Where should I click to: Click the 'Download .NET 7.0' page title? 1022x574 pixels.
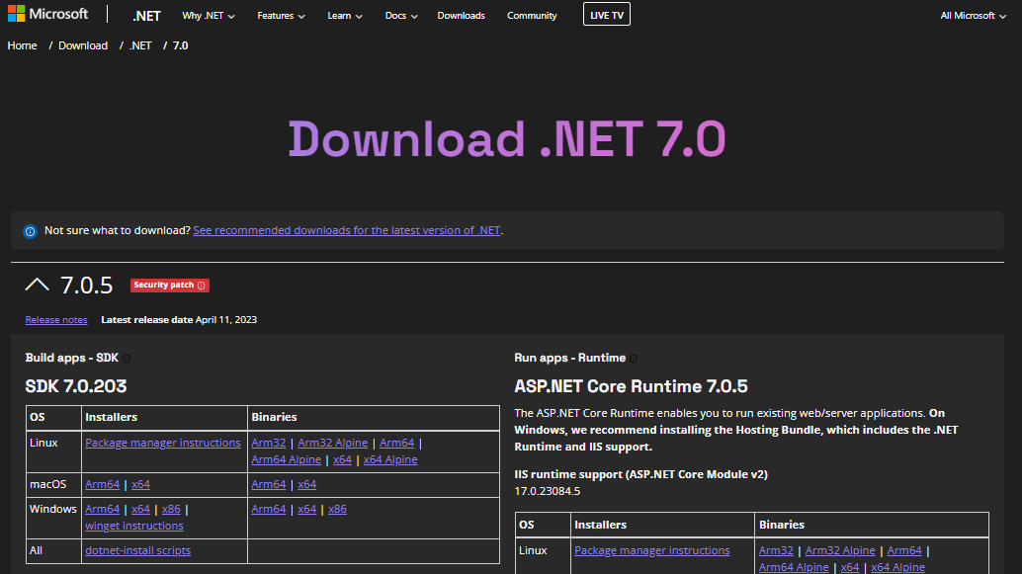(x=507, y=138)
